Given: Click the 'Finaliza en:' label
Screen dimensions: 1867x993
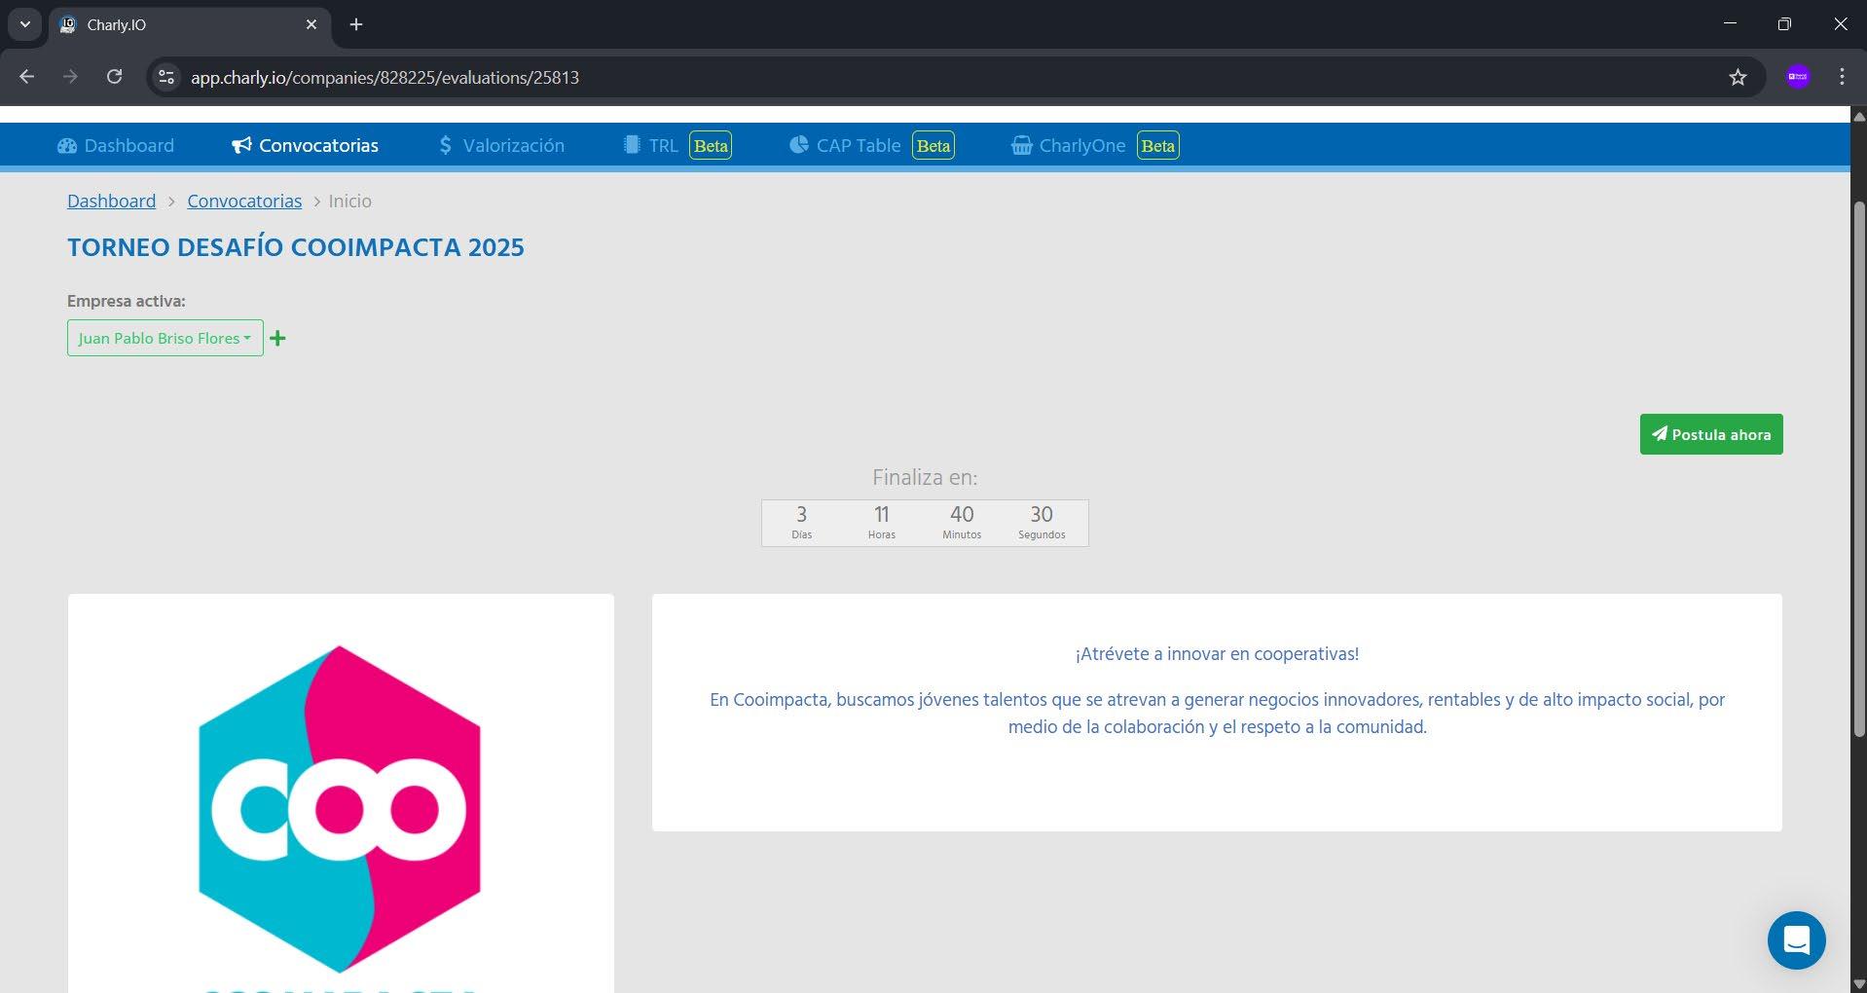Looking at the screenshot, I should (x=925, y=478).
